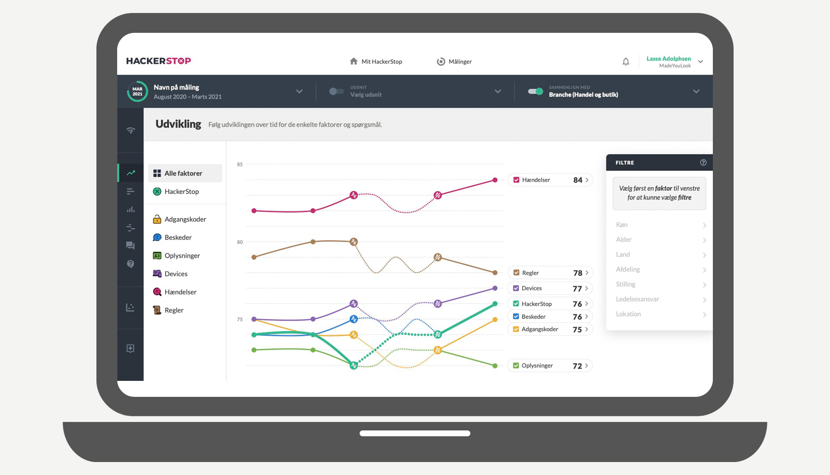Uncheck the Hændelser legend checkbox

(516, 180)
